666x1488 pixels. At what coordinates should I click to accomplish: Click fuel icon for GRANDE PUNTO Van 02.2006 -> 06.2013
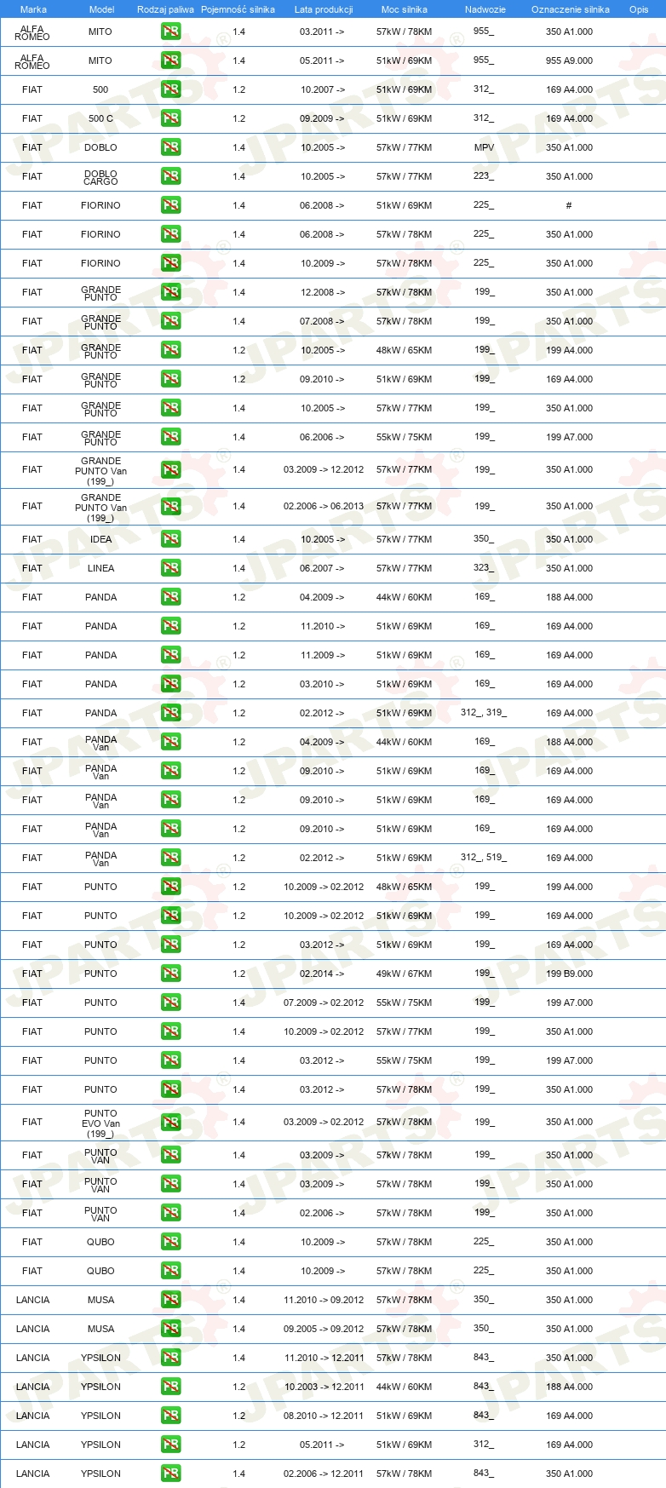[170, 506]
